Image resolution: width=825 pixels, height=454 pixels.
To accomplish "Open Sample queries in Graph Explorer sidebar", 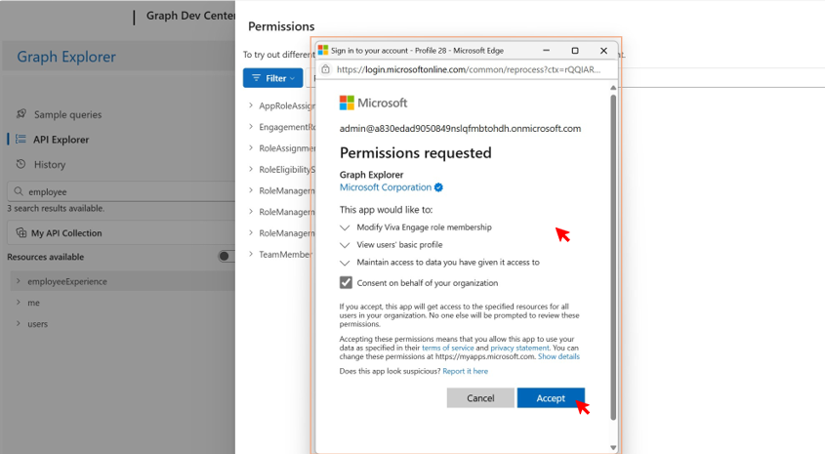I will [68, 114].
